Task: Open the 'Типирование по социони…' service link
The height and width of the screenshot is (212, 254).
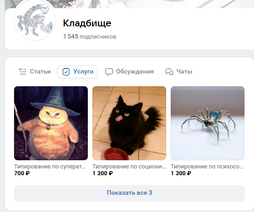Action: [129, 167]
